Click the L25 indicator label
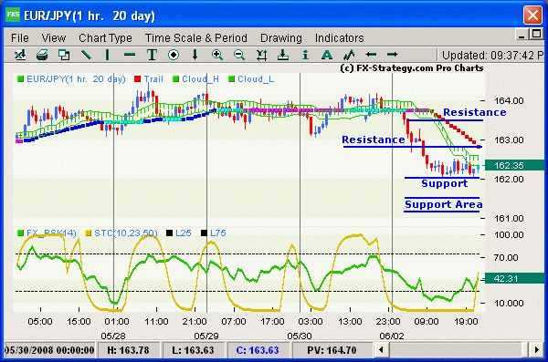The image size is (548, 362). click(x=184, y=233)
